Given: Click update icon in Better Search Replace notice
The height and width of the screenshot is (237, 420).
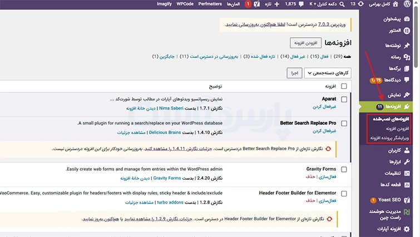Looking at the screenshot, I should click(328, 149).
